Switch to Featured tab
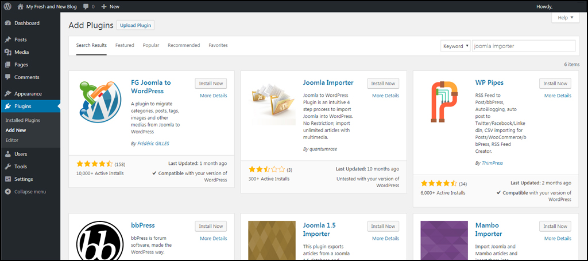Screen dimensions: 588x261 click(125, 45)
